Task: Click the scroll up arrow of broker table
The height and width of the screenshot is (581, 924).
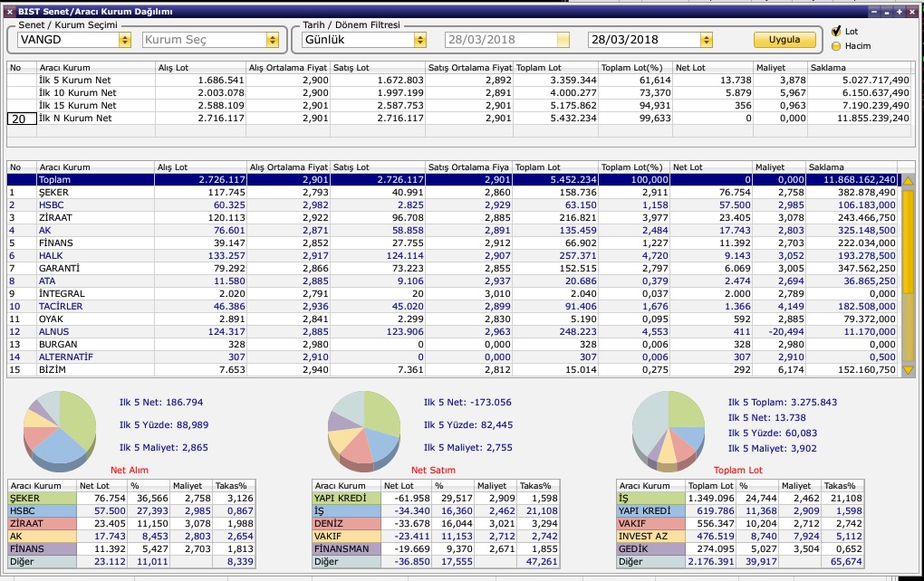Action: [x=908, y=181]
